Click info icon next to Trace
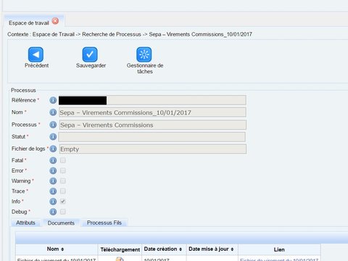Viewport: 348px width, 261px height. [x=53, y=191]
